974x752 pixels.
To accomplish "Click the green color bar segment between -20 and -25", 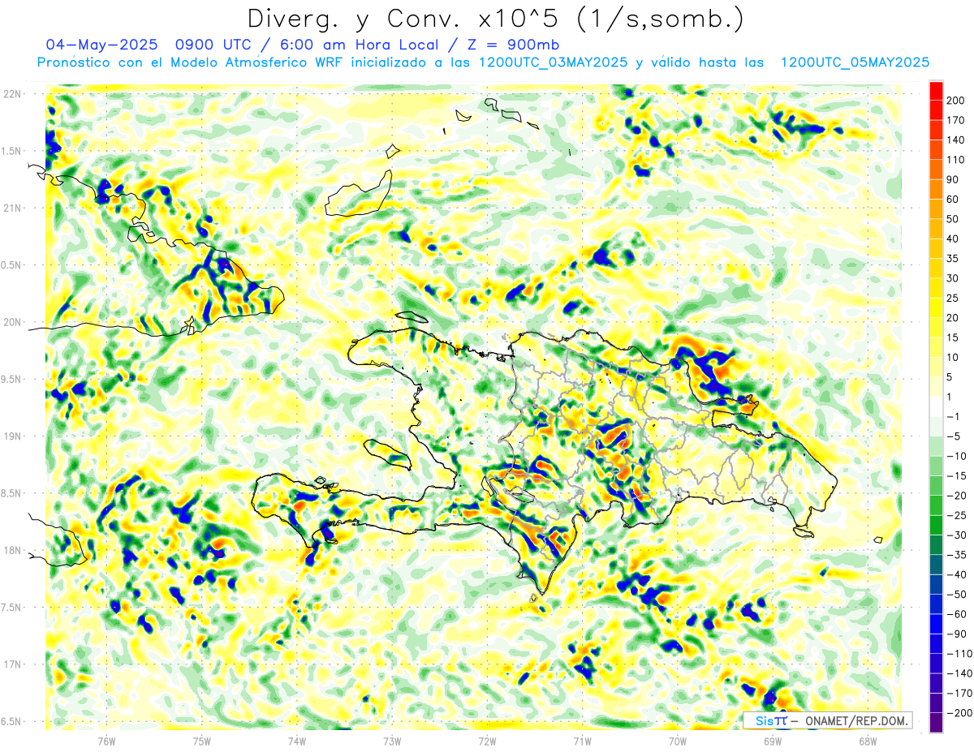I will [936, 505].
